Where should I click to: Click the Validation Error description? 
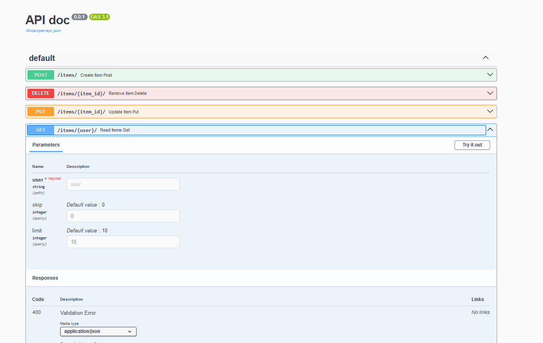[x=78, y=313]
